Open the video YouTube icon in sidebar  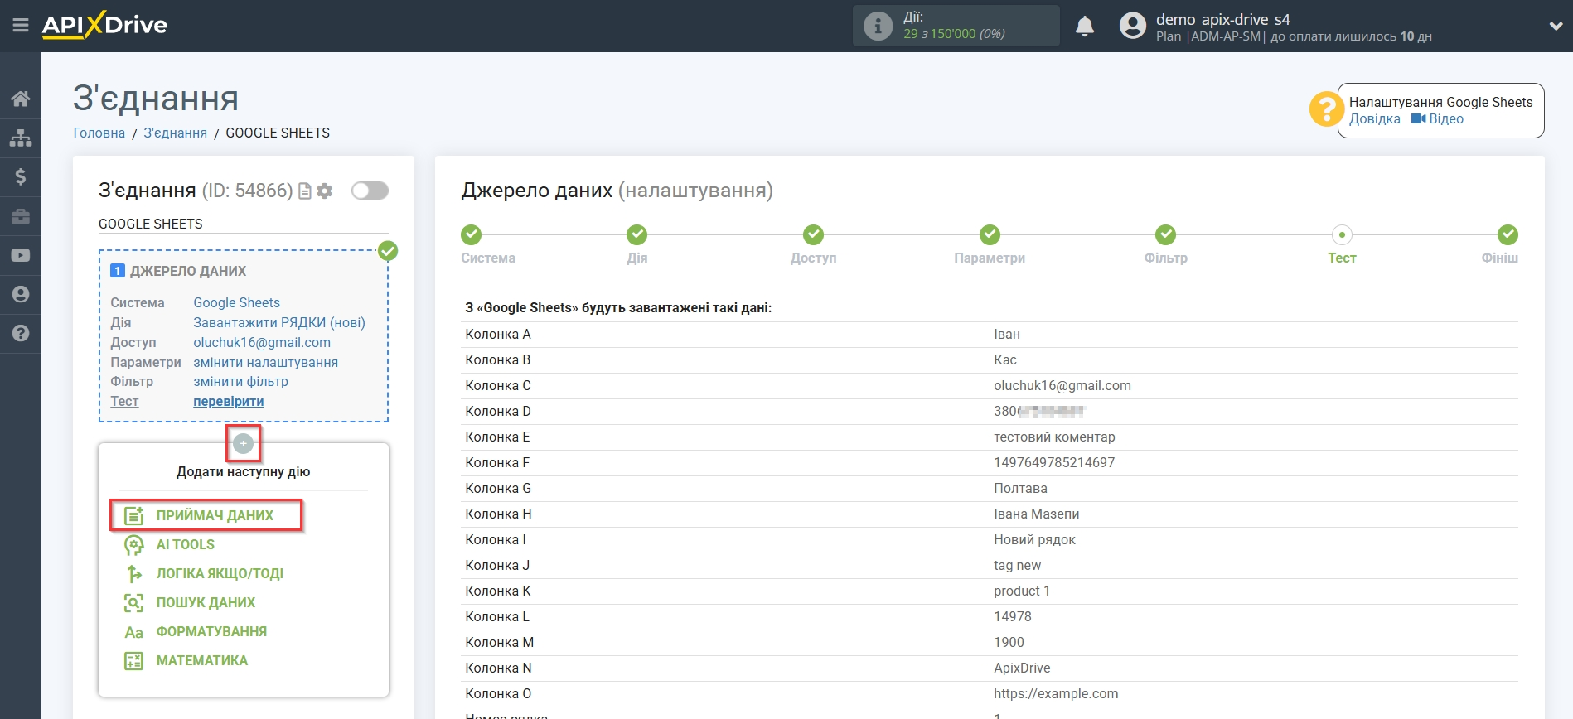[21, 255]
